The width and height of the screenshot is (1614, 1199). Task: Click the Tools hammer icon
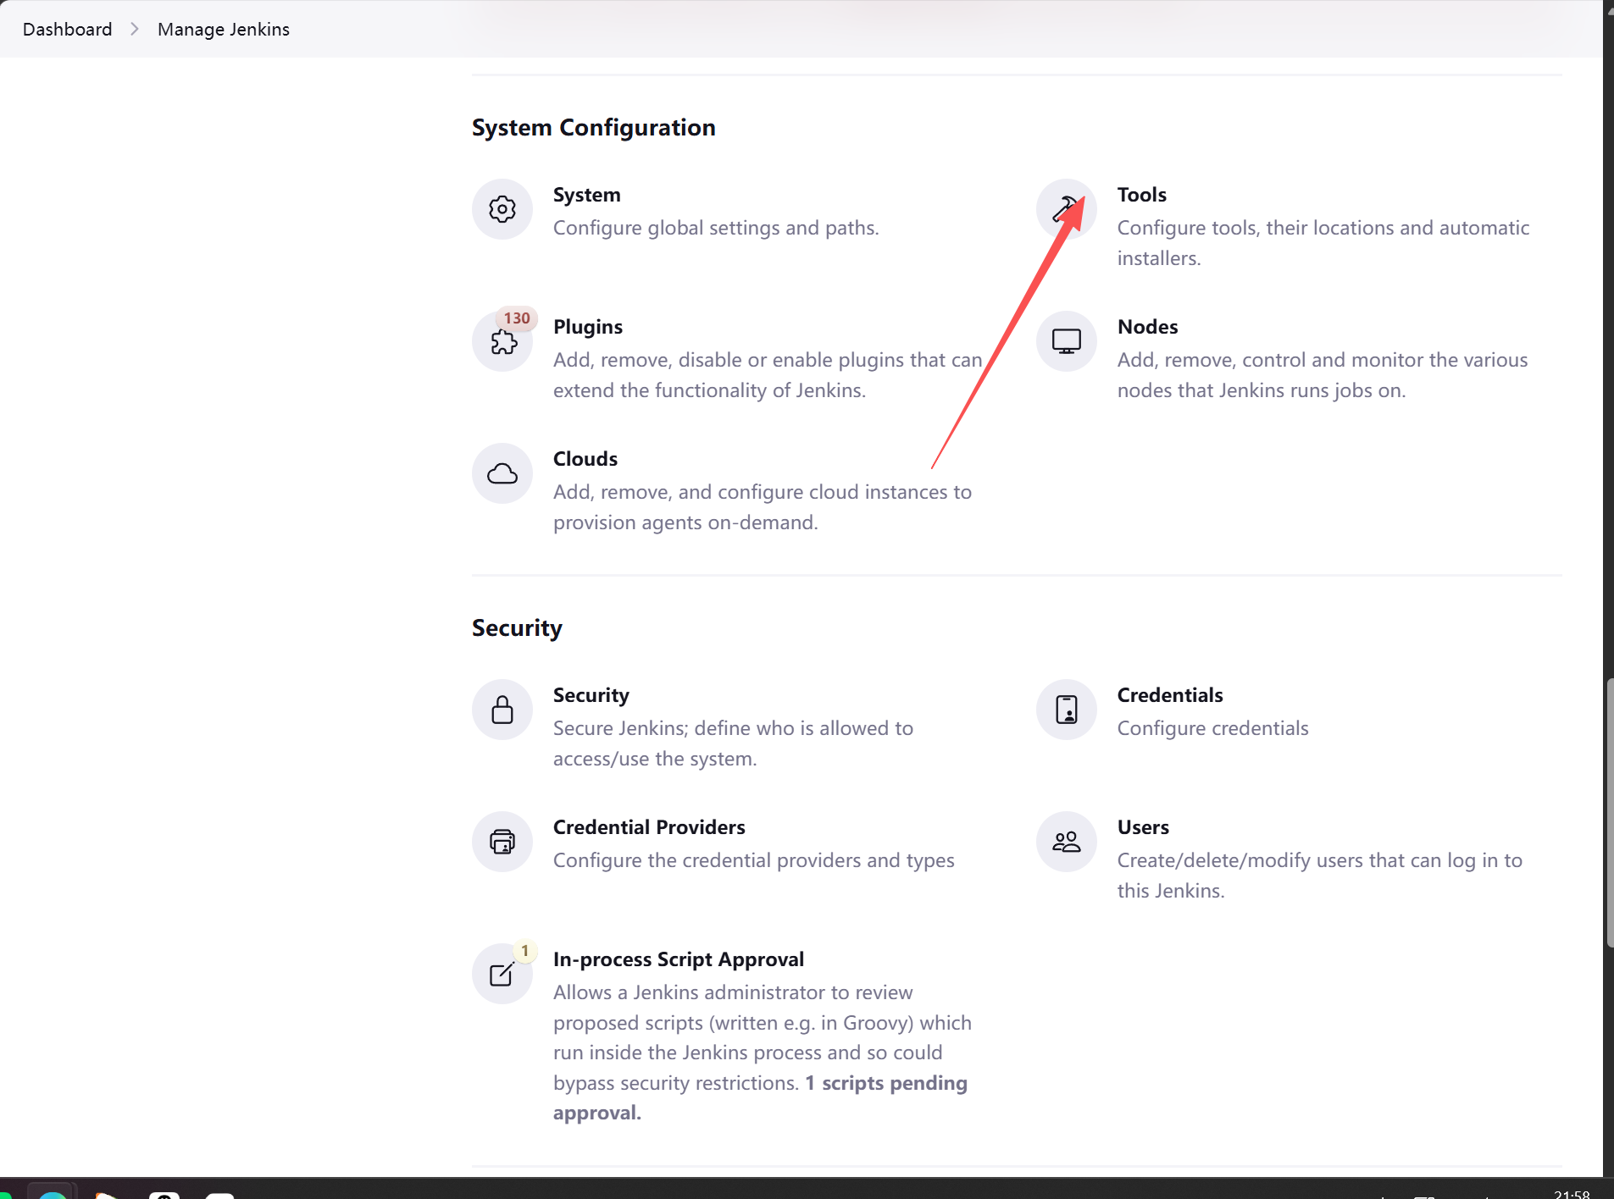pyautogui.click(x=1067, y=209)
